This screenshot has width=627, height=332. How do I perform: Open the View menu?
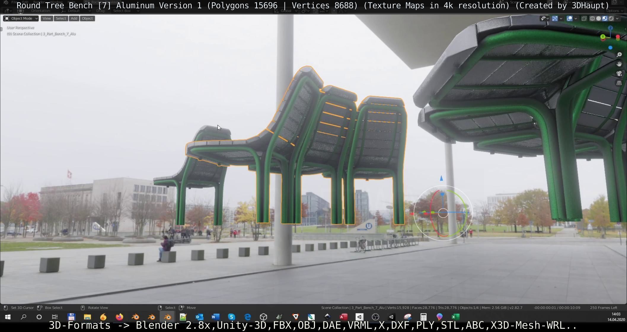click(x=47, y=18)
